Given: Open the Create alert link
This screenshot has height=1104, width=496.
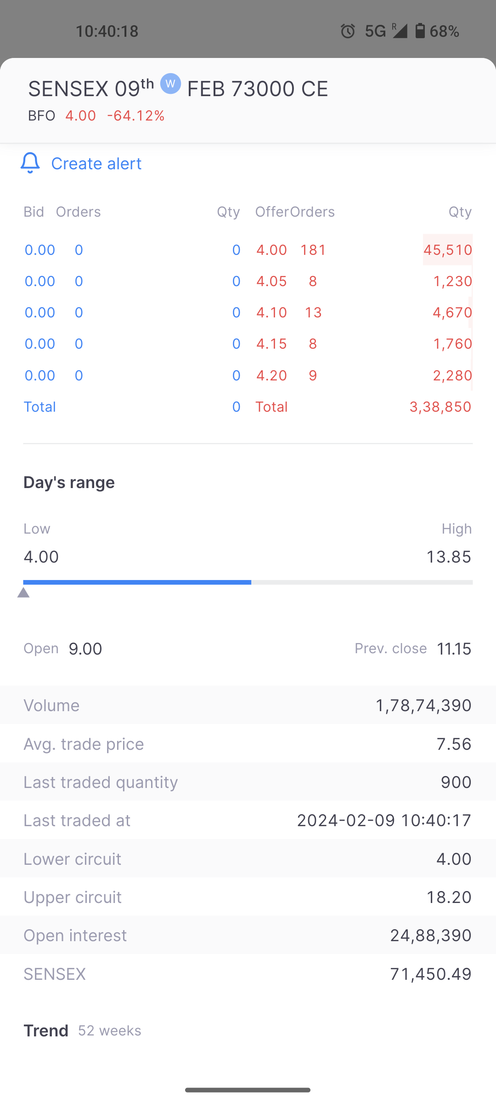Looking at the screenshot, I should pos(96,163).
